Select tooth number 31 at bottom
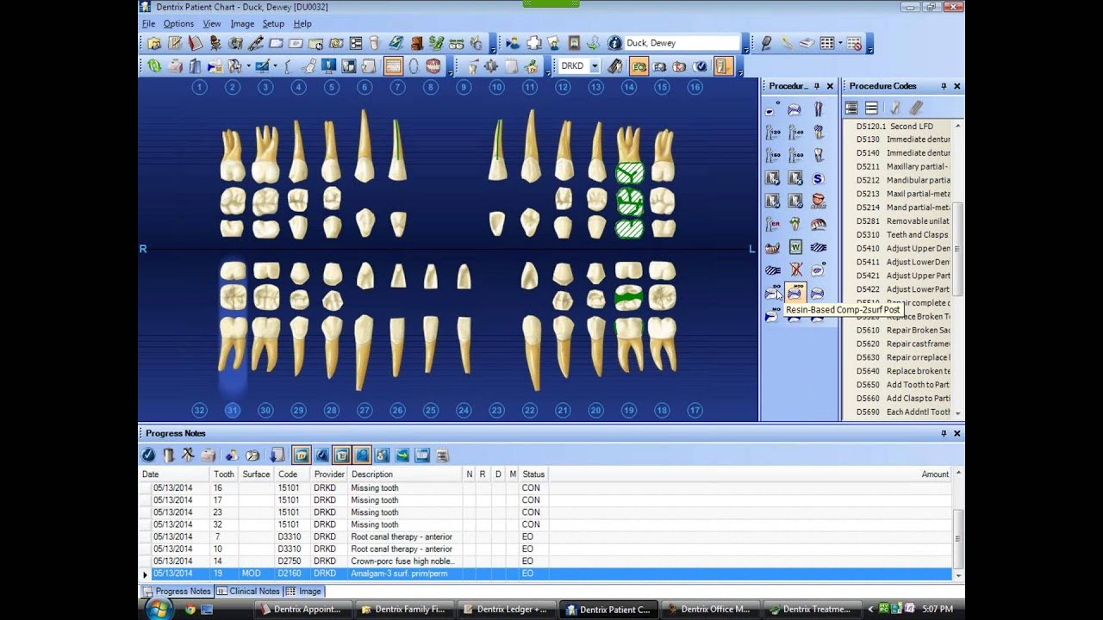The height and width of the screenshot is (620, 1103). click(x=232, y=411)
